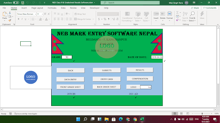Click the Search box in title bar
Viewport: 220px width, 123px height.
[x=130, y=3]
